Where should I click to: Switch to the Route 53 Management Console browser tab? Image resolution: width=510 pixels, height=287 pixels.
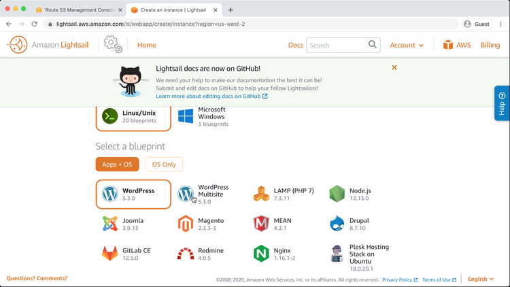(80, 10)
